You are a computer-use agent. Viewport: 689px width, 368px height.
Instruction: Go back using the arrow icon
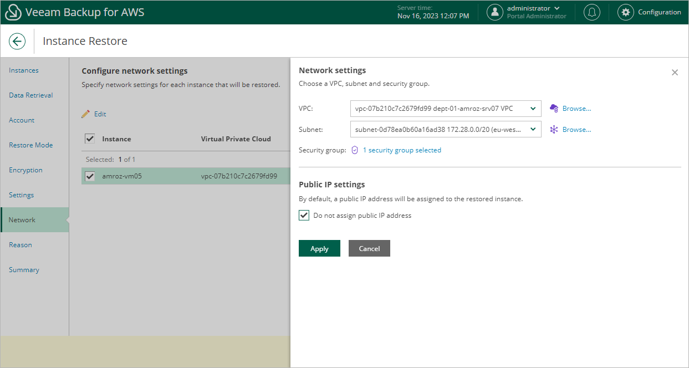(x=17, y=41)
